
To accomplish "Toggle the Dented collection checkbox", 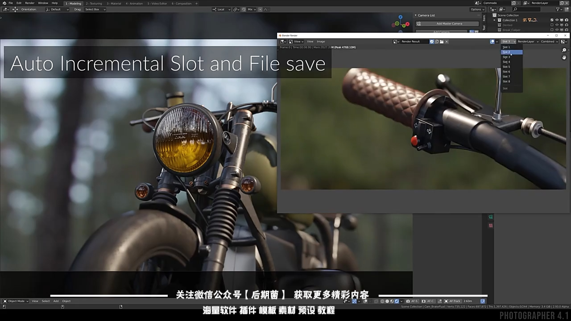I will click(x=552, y=25).
